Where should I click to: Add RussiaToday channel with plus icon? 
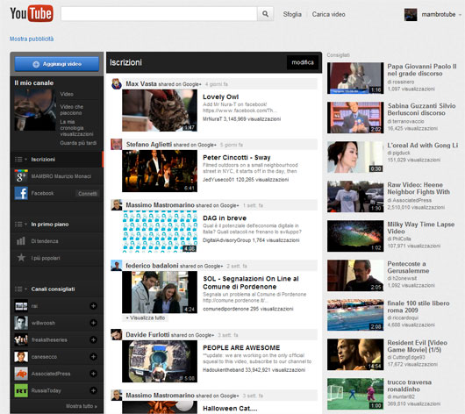(x=93, y=390)
